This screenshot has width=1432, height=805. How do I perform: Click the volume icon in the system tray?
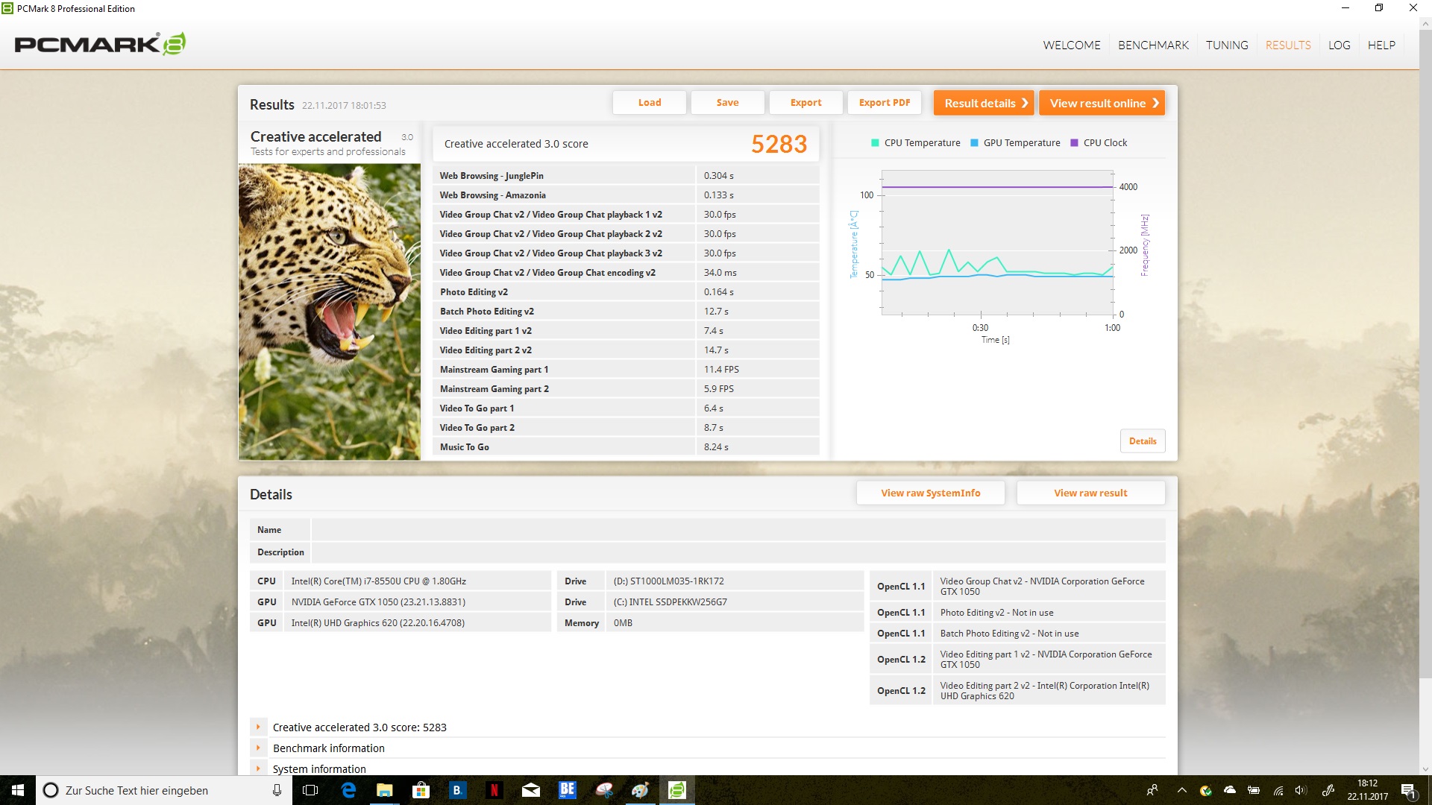tap(1301, 790)
